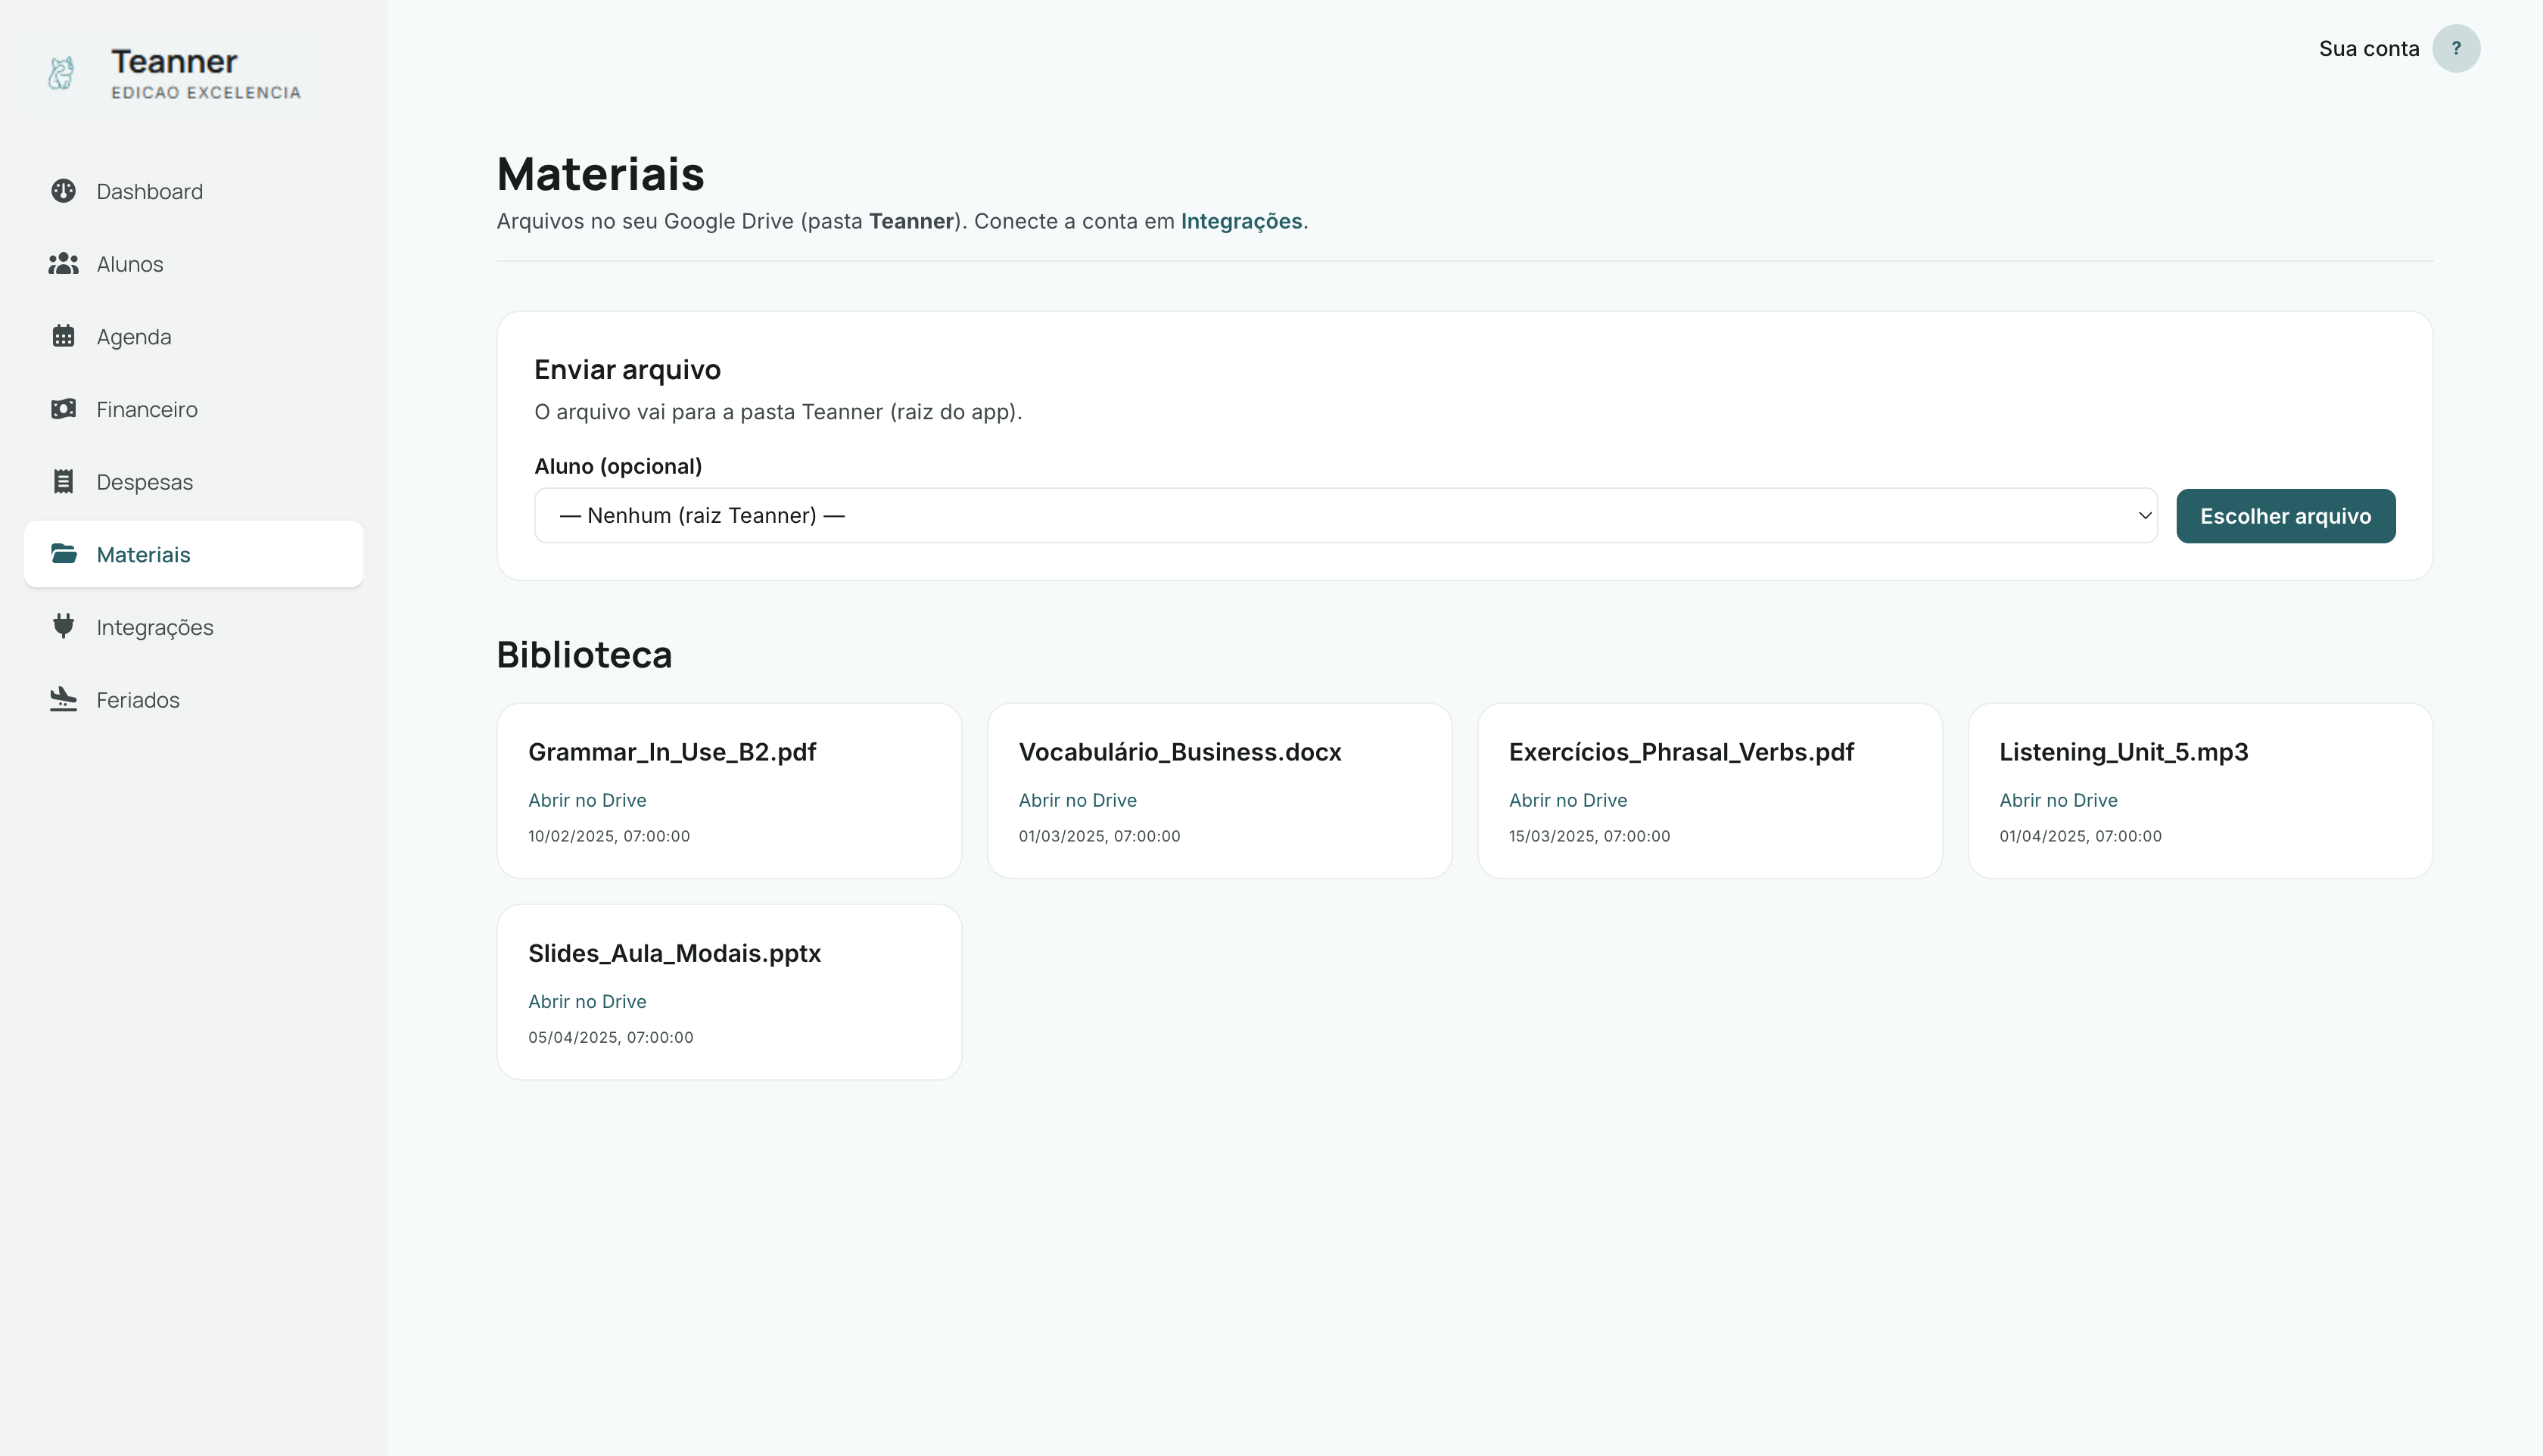Click the date 01/03/2025, 07:00:00
The image size is (2543, 1456).
pyautogui.click(x=1099, y=836)
